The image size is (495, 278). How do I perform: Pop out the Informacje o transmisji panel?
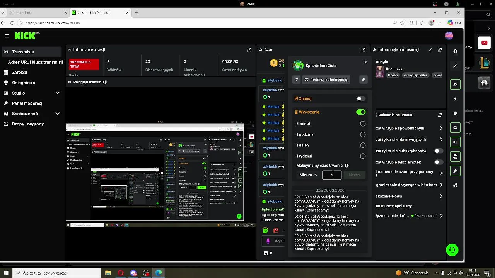(x=440, y=50)
